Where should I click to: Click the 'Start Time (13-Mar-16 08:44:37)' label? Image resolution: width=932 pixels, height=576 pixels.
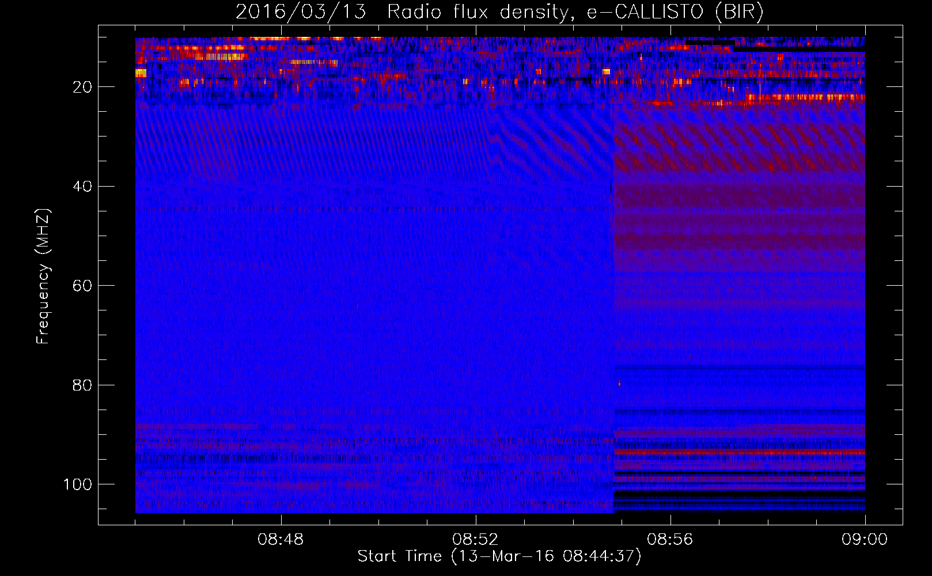coord(499,556)
